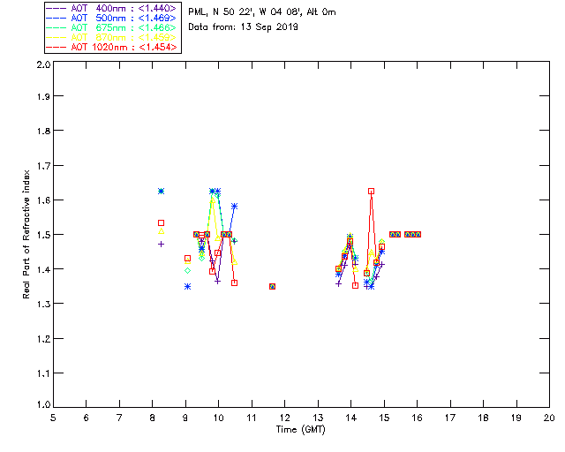Screen dimensions: 565x452
Task: Click y-axis tick label 1.1
Action: (43, 373)
